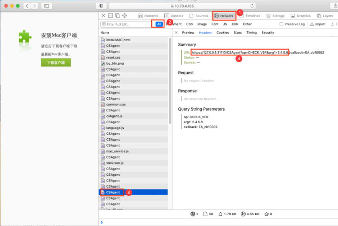The height and width of the screenshot is (226, 338).
Task: Show the Headers detail tab
Action: [x=205, y=33]
